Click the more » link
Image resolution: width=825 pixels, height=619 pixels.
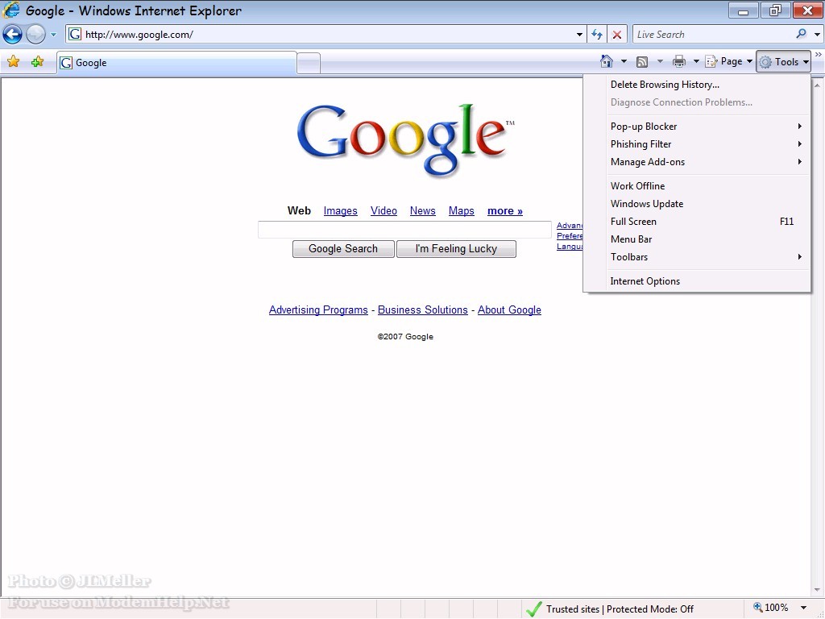(505, 211)
